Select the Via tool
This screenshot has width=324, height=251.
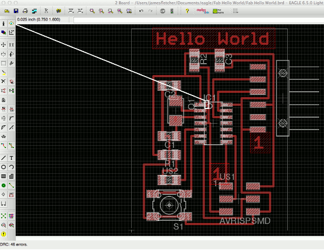[x=3, y=186]
